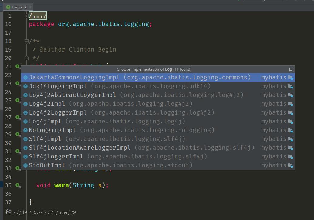This screenshot has width=314, height=220.
Task: Pick Log4jImpl in the popup
Action: (x=158, y=122)
